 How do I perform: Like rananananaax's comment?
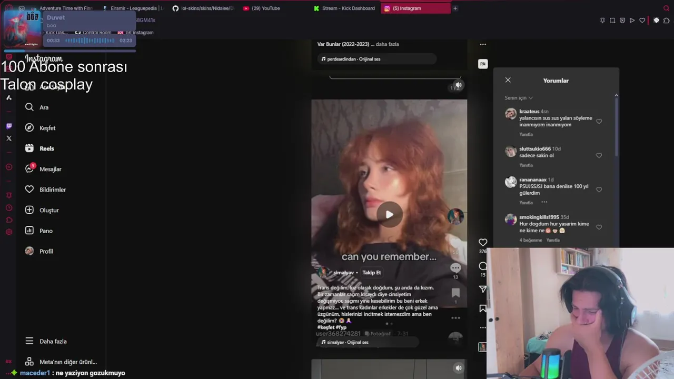[x=599, y=189]
